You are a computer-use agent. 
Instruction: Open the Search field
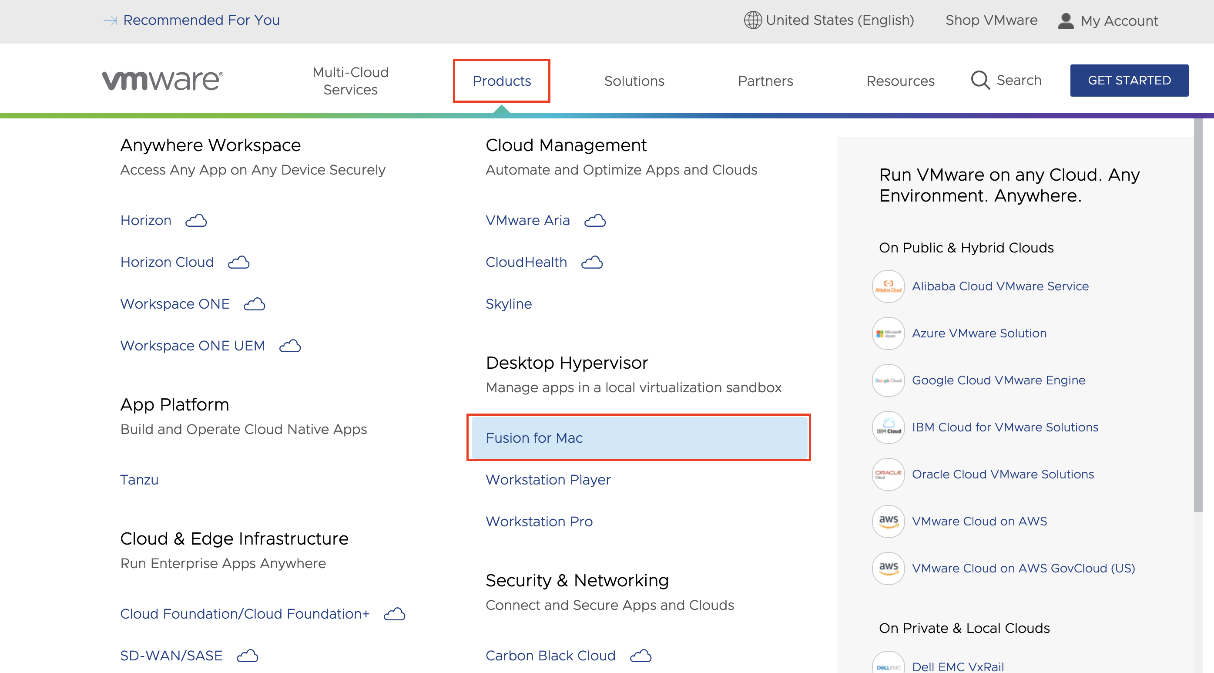1006,81
